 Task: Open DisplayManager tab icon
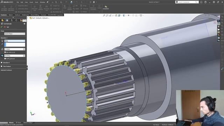21,20
